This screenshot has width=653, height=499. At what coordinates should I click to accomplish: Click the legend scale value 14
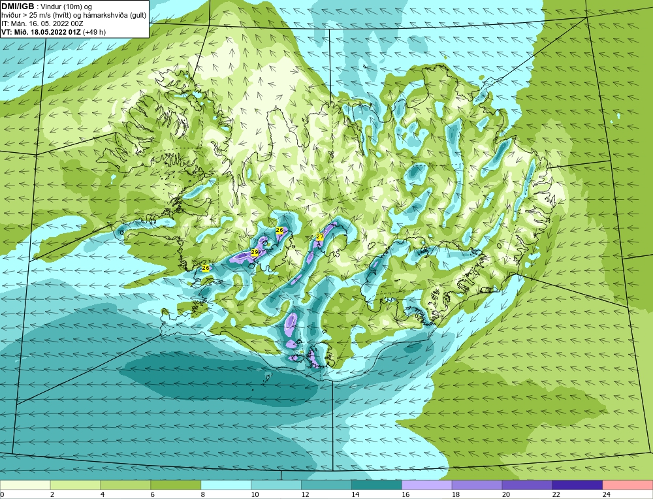[355, 495]
